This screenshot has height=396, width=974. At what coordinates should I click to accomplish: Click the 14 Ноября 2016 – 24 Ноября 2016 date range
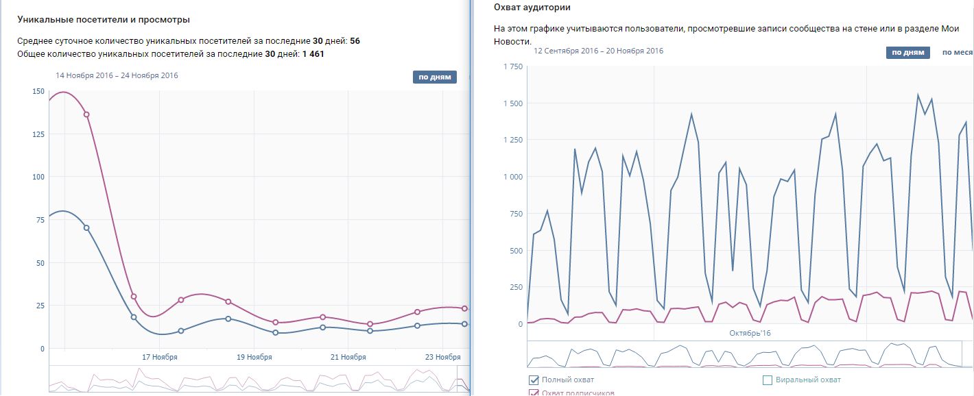117,75
